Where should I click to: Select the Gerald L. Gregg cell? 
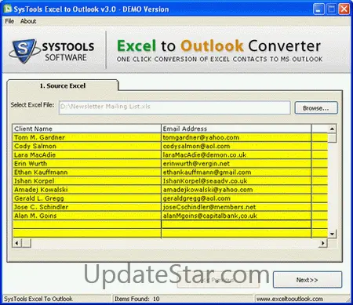[87, 198]
